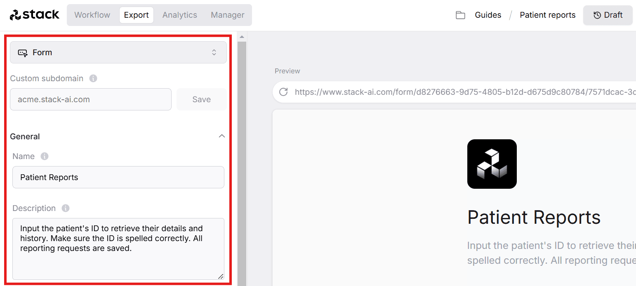
Task: Click the black cube logo in preview
Action: pos(492,164)
